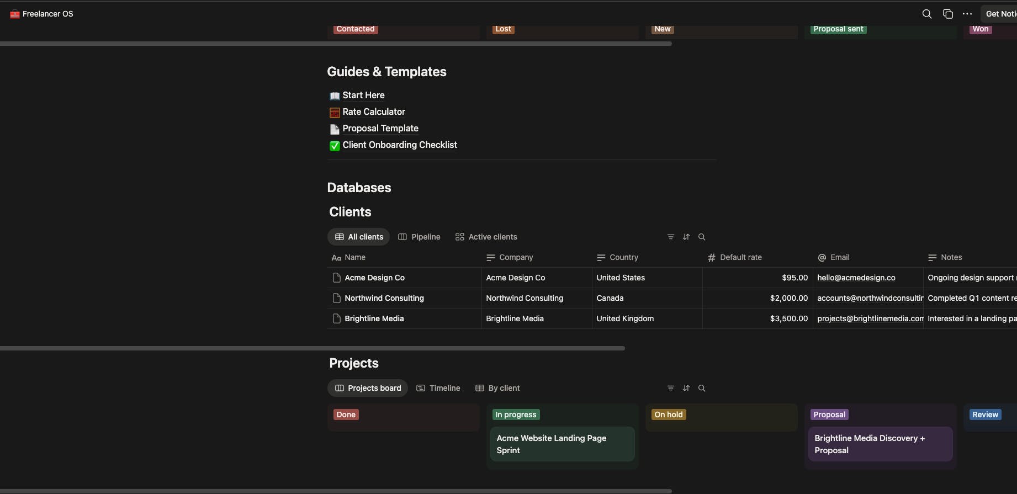This screenshot has width=1017, height=494.
Task: Click the Canada country cell
Action: [647, 298]
